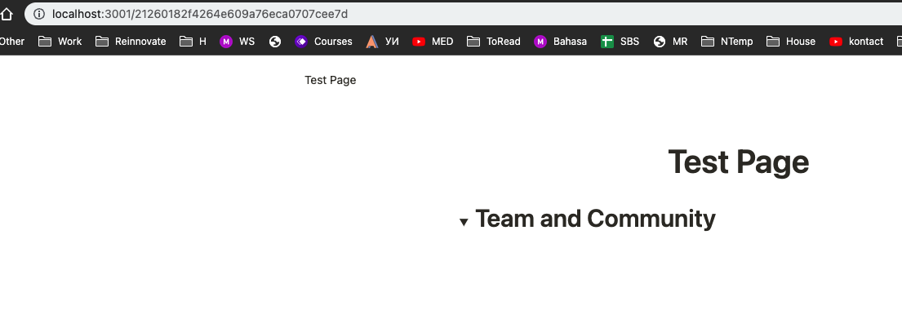
Task: Open the unlabeled globe bookmark after WS
Action: coord(275,42)
